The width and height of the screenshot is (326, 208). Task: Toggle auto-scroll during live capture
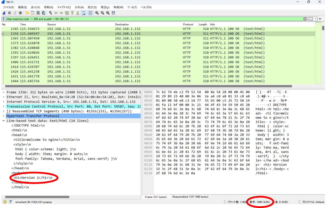[x=83, y=13]
